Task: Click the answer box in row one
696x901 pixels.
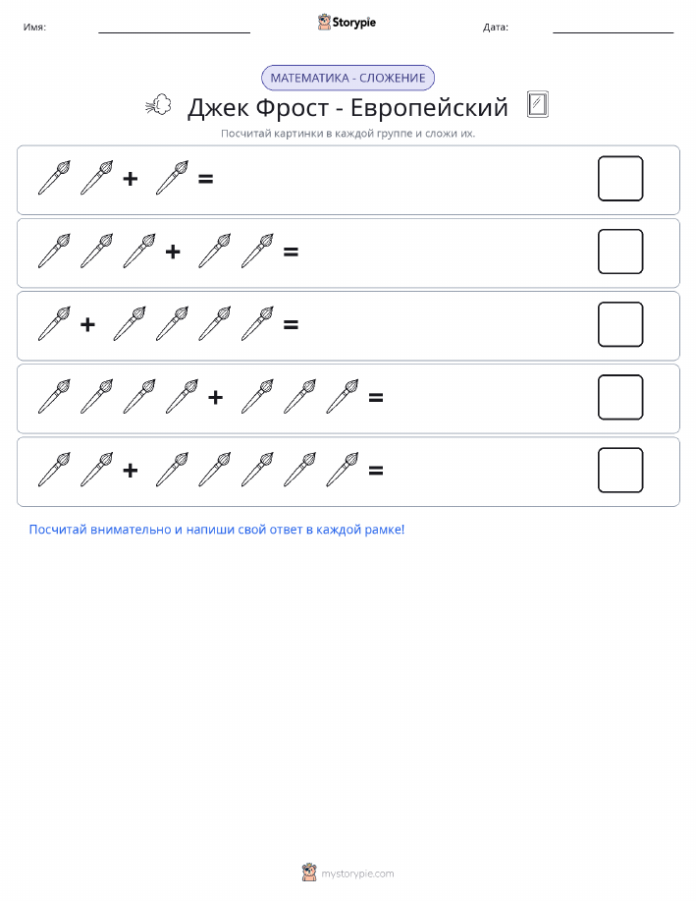Action: [620, 179]
